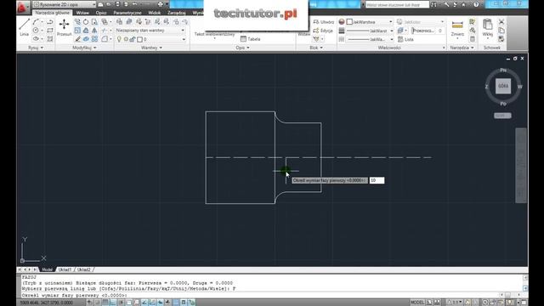Open the lineweight JakWarstwa dropdown
The width and height of the screenshot is (544, 306).
(370, 31)
